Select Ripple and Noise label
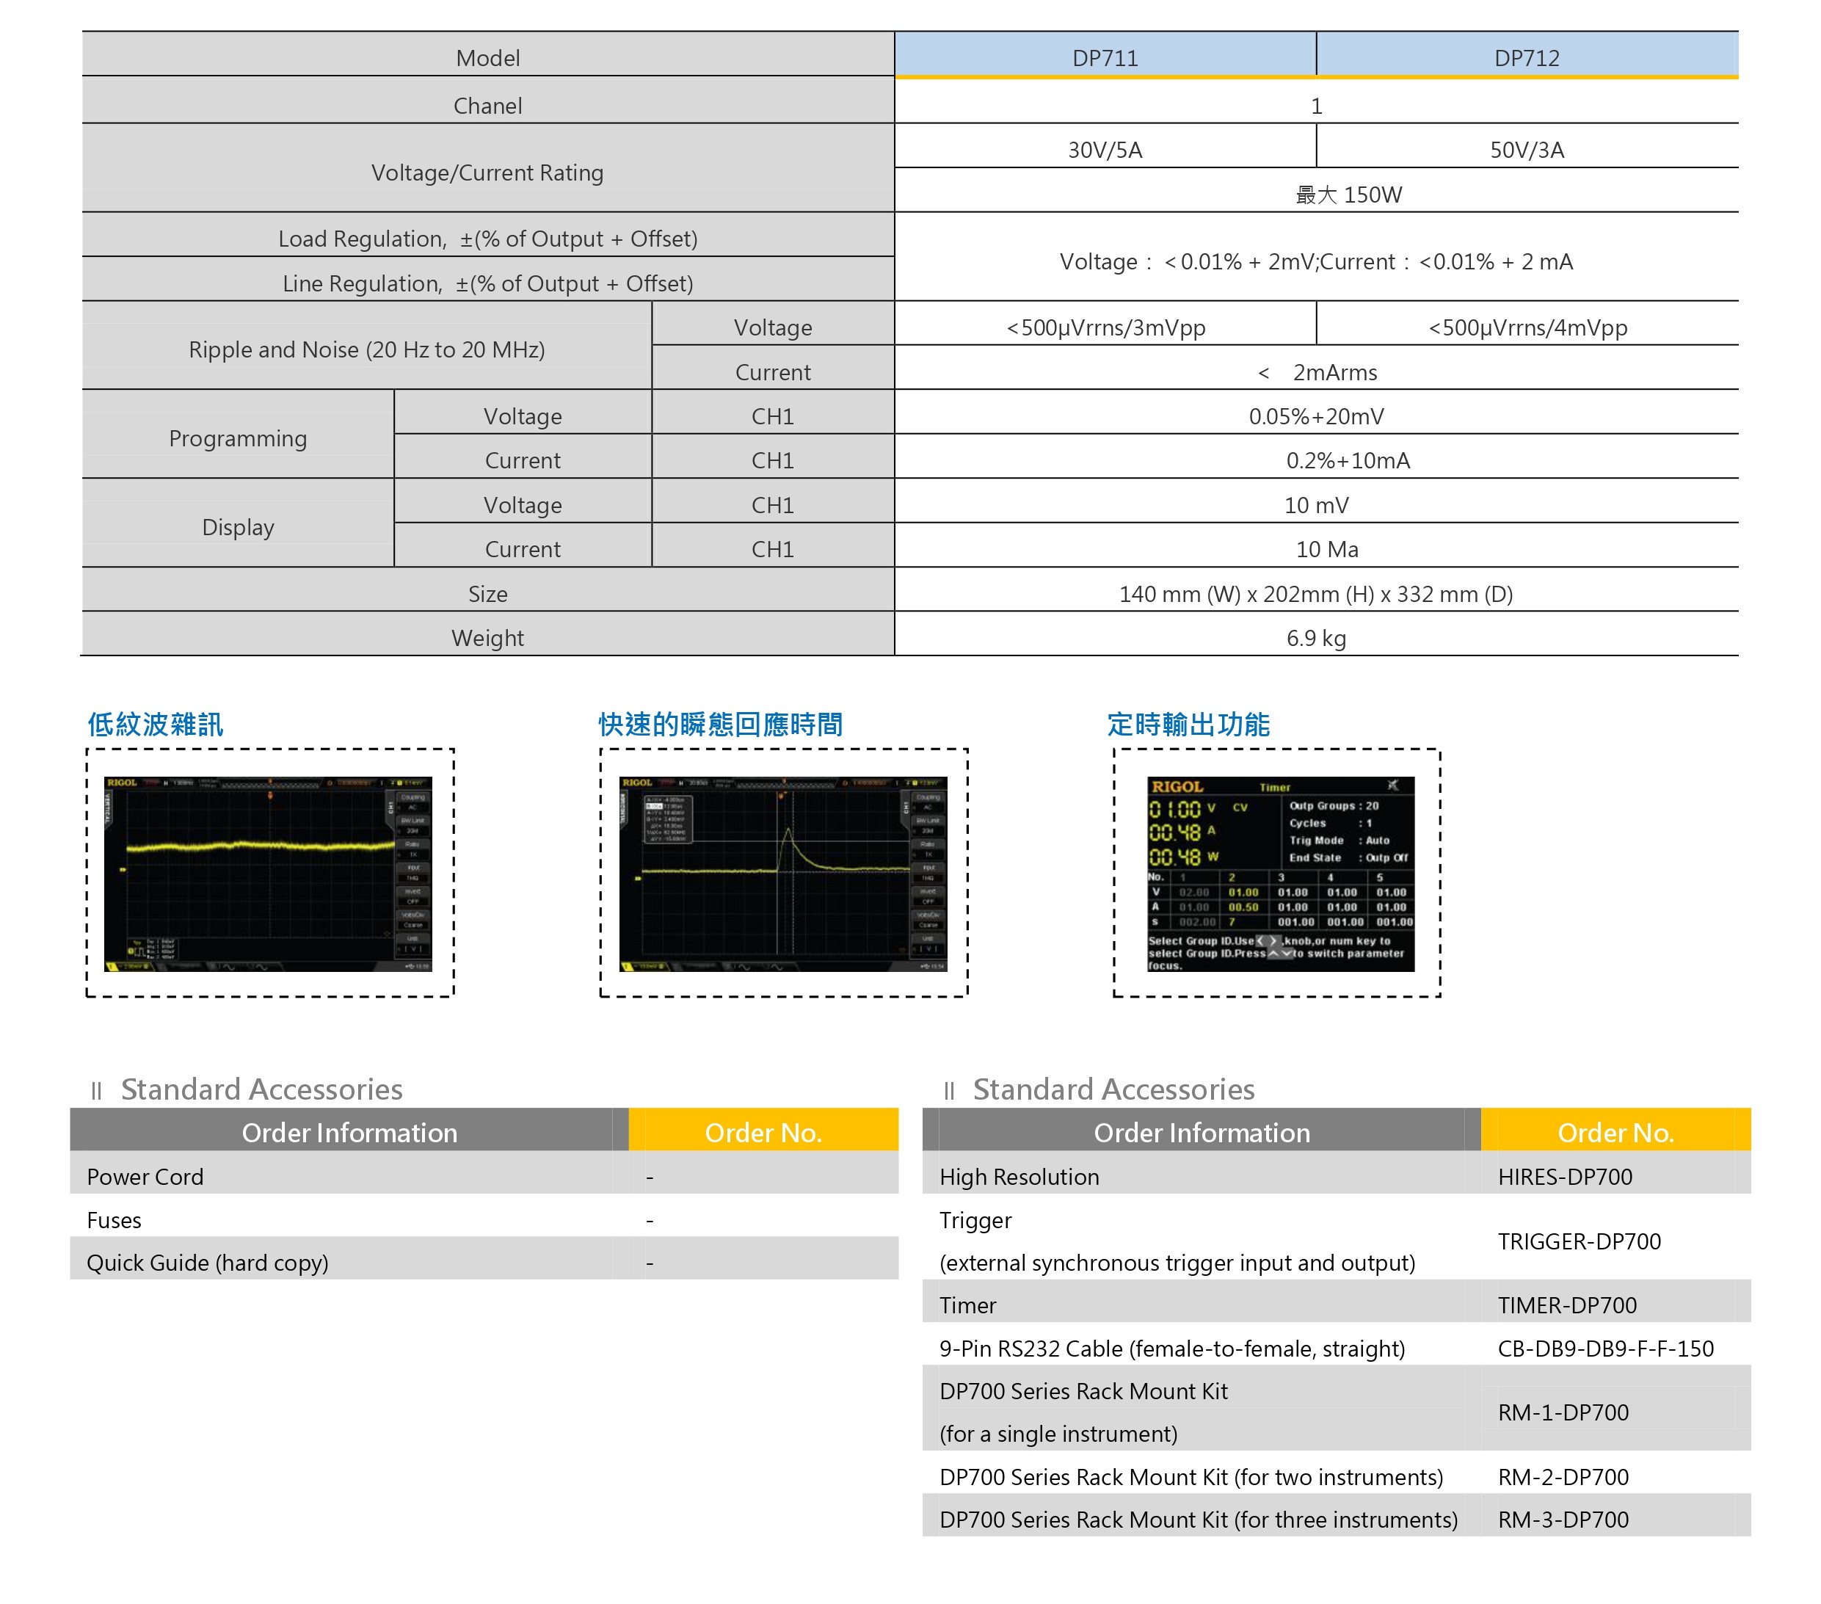Image resolution: width=1821 pixels, height=1604 pixels. [367, 349]
